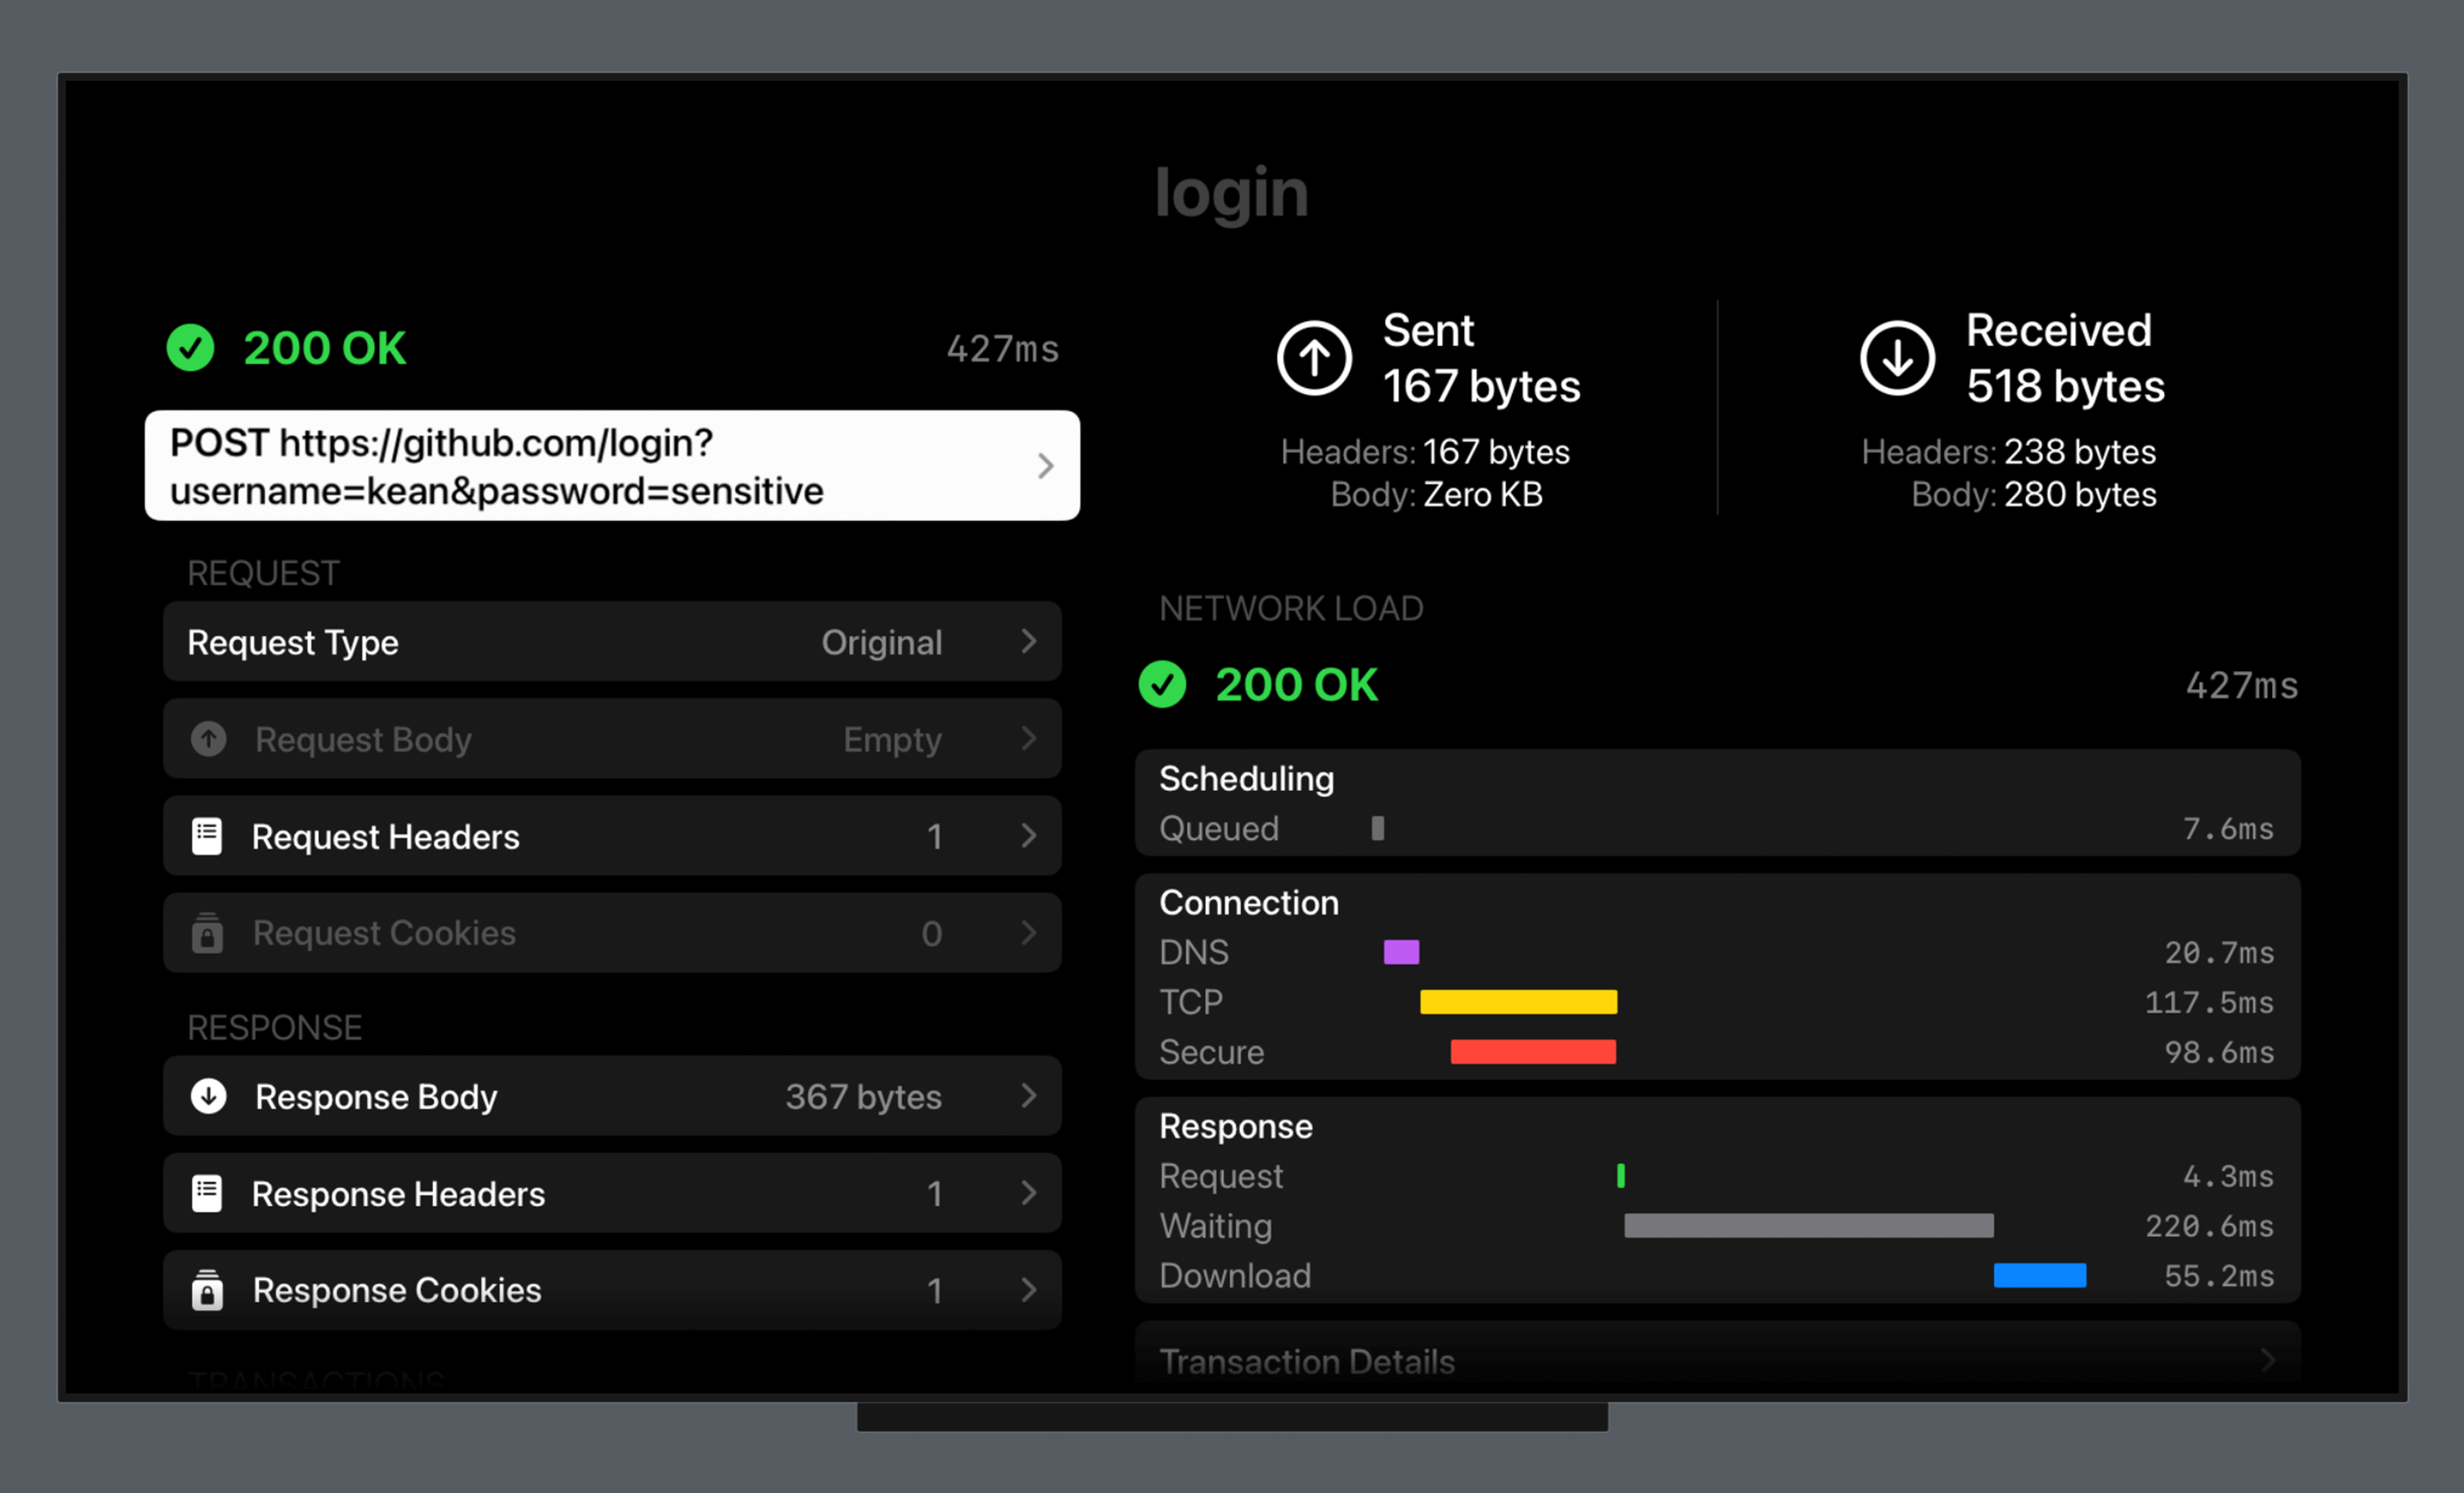Click the '200 OK' status above the URL
The image size is (2464, 1493).
tap(324, 348)
